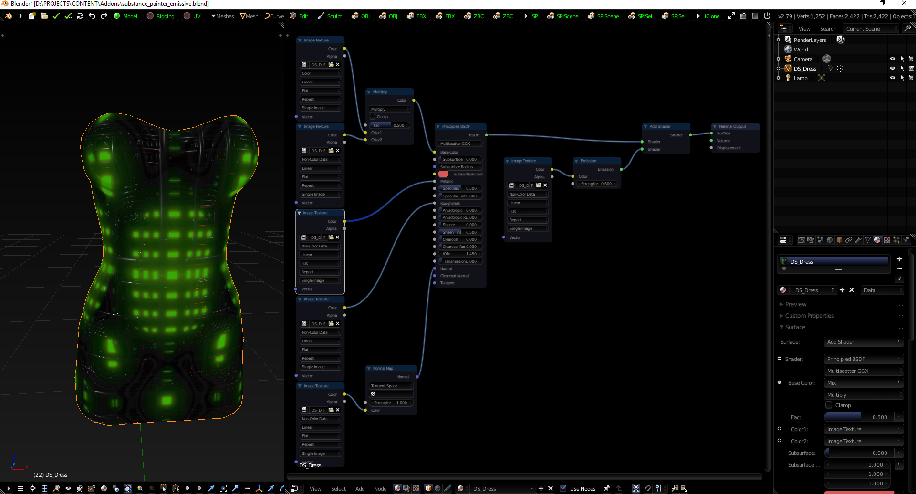This screenshot has width=916, height=494.
Task: Pin the node tree with pin icon
Action: click(607, 488)
